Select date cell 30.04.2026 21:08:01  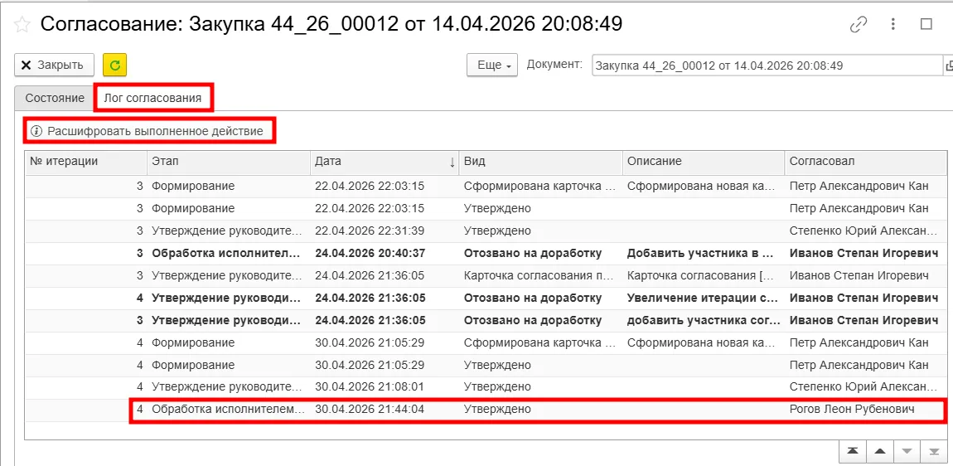[x=385, y=387]
